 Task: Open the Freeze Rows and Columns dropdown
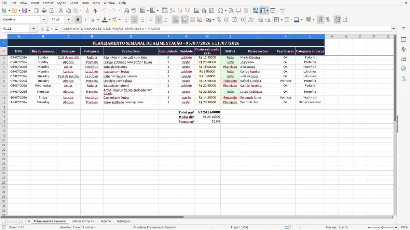point(268,11)
